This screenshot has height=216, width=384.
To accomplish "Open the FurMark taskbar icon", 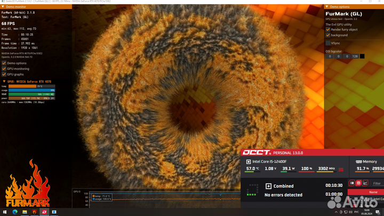I will click(34, 211).
